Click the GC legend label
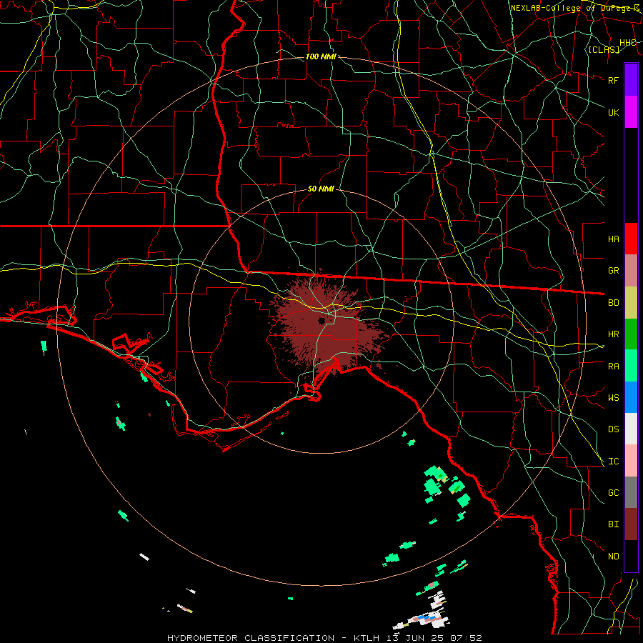The width and height of the screenshot is (643, 643). point(613,493)
